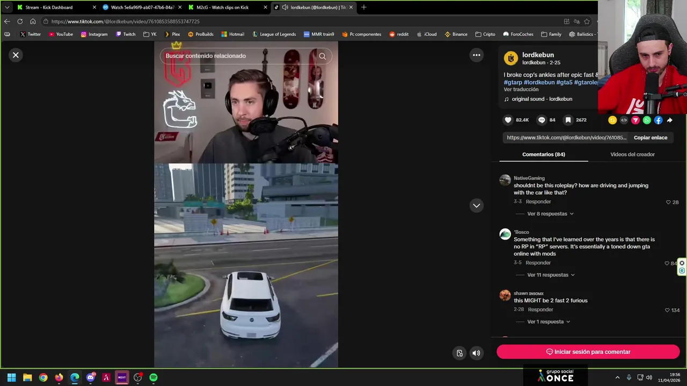Open the Twitch bookmark

tap(126, 34)
